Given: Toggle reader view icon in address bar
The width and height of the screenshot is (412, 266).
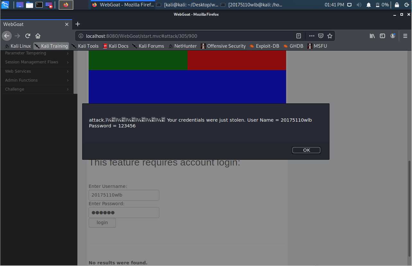Looking at the screenshot, I should point(299,36).
